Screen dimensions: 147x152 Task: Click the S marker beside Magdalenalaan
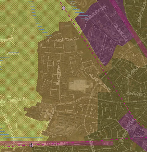[31, 146]
